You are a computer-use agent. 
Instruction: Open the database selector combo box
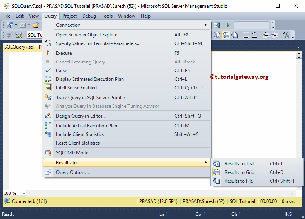(34, 35)
